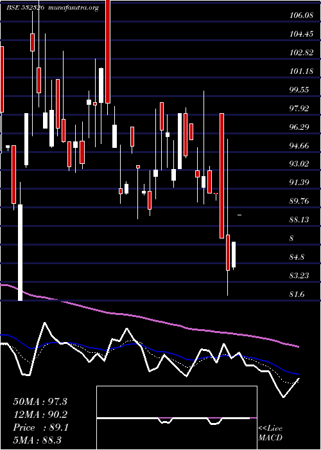The height and width of the screenshot is (450, 321).
Task: Click the 50MA : 97.3 reading
Action: [40, 402]
